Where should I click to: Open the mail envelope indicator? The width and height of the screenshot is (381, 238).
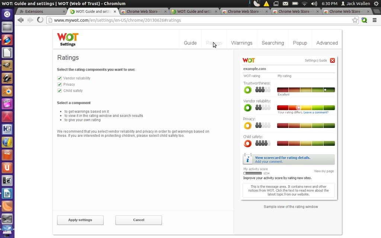pos(285,4)
